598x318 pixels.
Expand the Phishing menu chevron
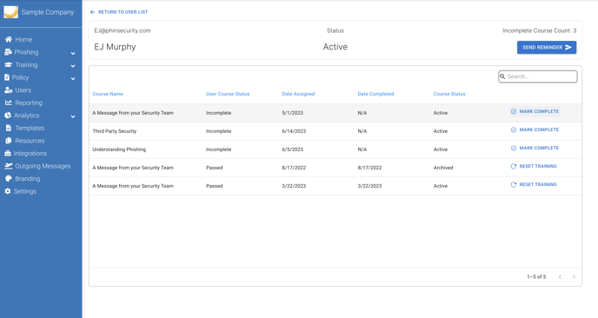(x=73, y=53)
